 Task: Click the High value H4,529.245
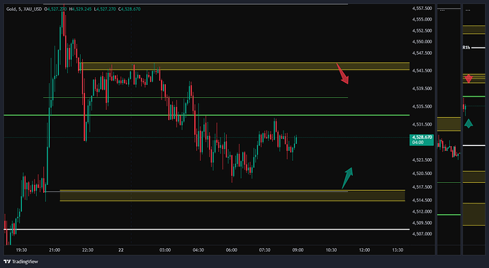pyautogui.click(x=81, y=9)
